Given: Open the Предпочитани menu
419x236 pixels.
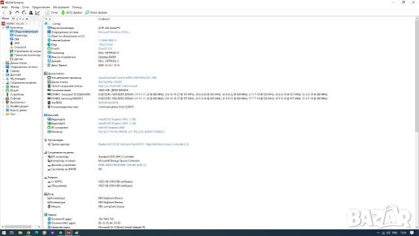Looking at the screenshot, I should [x=41, y=7].
